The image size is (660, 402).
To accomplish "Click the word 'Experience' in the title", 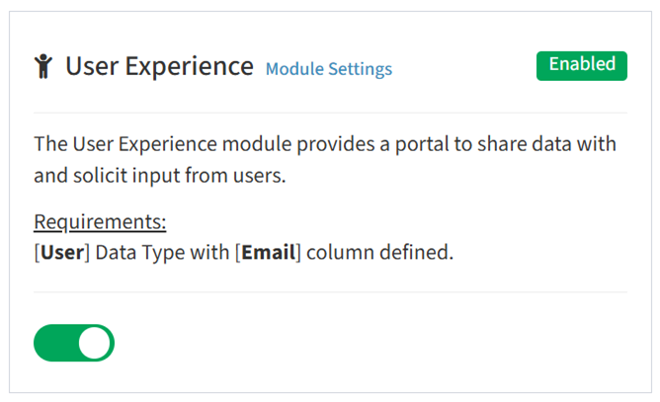I will click(x=190, y=66).
